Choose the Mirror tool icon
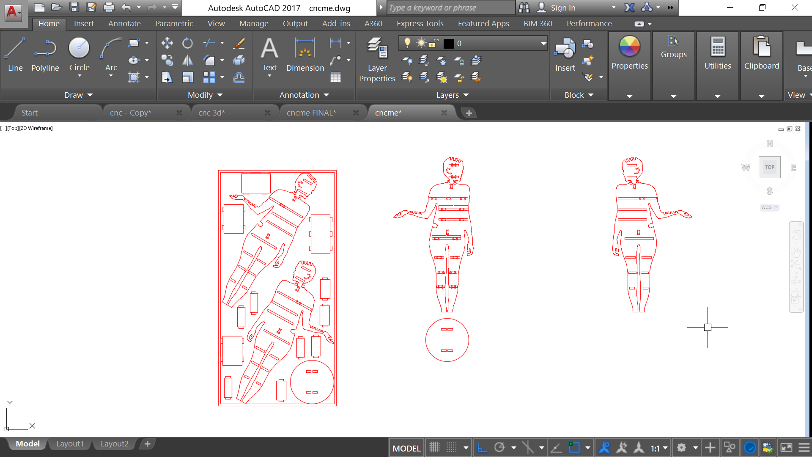Screen dimensions: 812x457 pos(187,61)
